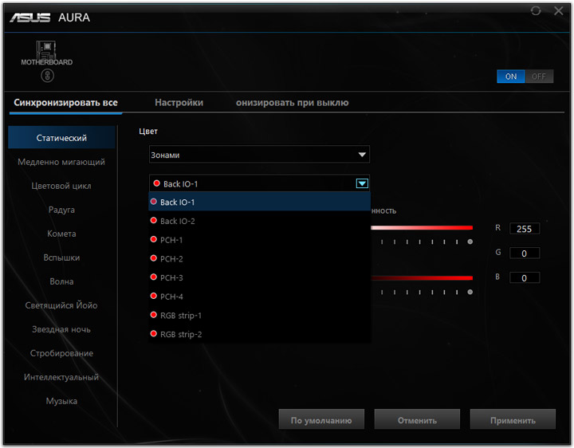Screen dimensions: 574x448
Task: Select the Статический effect
Action: (x=61, y=138)
